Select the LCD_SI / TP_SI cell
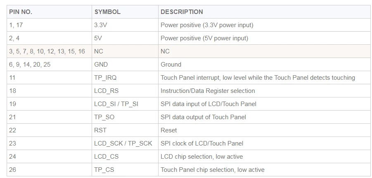The image size is (372, 178). pos(125,104)
